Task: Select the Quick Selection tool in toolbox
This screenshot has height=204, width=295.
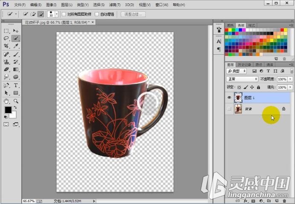Action: [16, 38]
